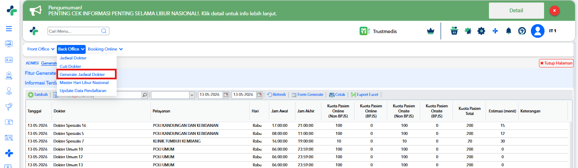Open the hamburger sidebar menu
Screen dimensions: 578x168
click(x=9, y=29)
